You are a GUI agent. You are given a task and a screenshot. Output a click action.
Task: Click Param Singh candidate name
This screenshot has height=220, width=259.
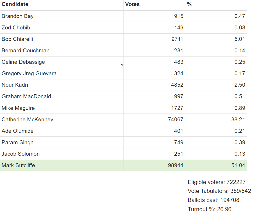[x=17, y=142]
